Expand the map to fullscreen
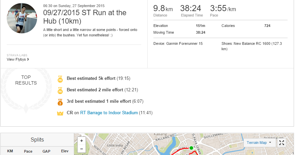 282,143
